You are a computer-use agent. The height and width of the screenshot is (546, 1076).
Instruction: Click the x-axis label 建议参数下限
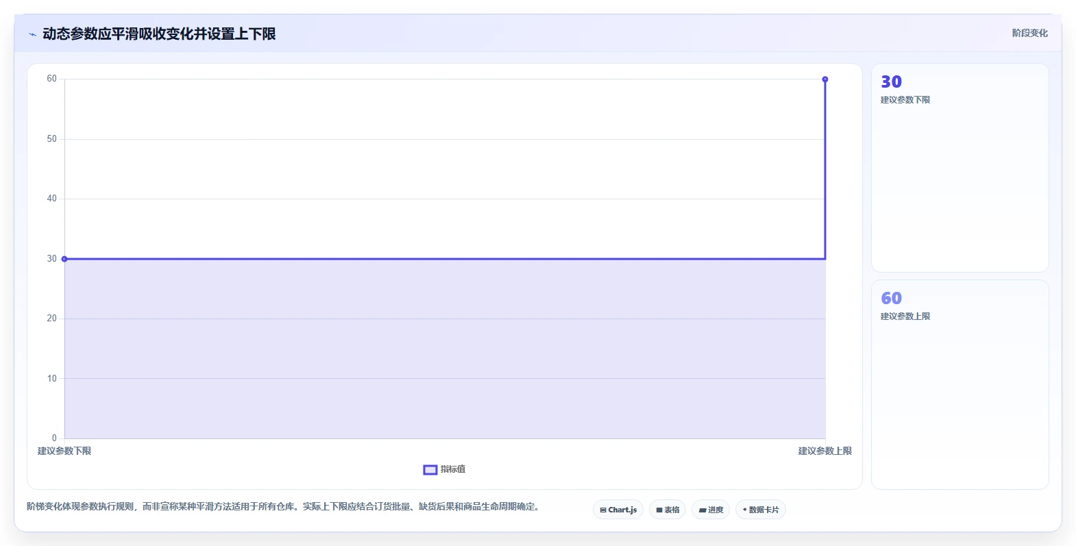click(x=64, y=451)
